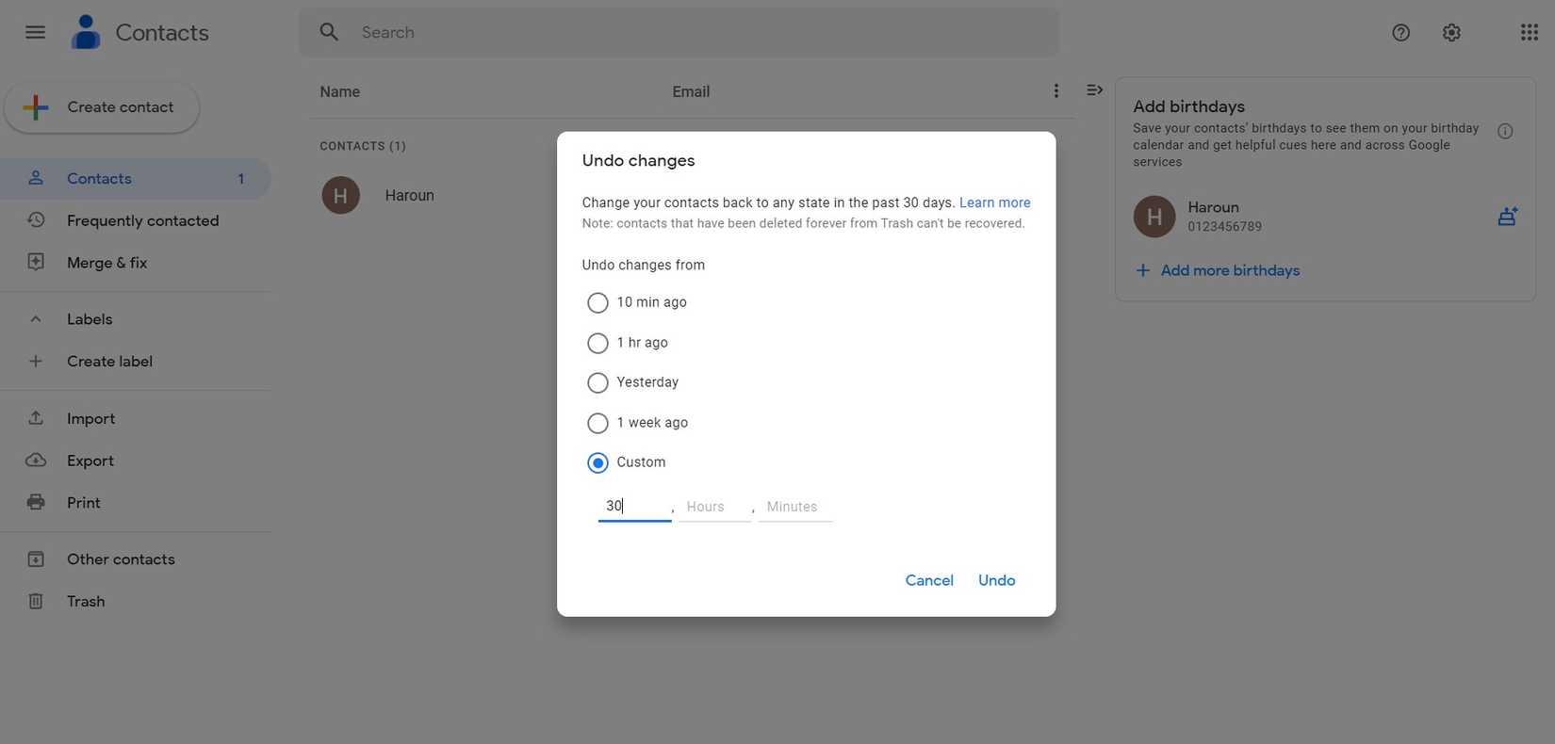The height and width of the screenshot is (744, 1555).
Task: Open the Learn more link
Action: (994, 202)
